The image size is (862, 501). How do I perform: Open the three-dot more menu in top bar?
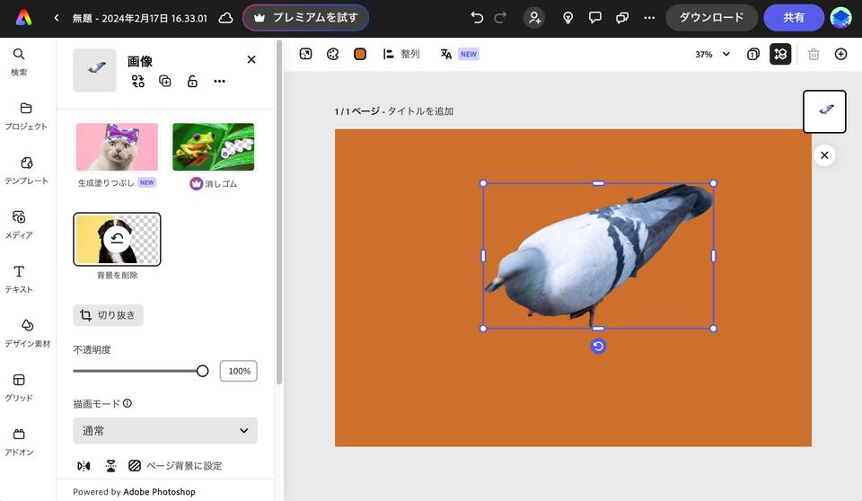(649, 18)
